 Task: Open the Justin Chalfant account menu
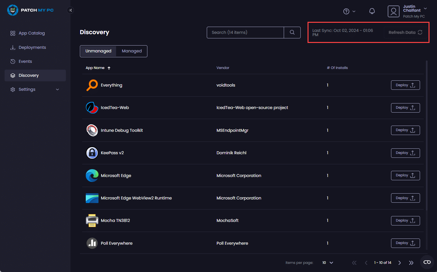point(408,11)
